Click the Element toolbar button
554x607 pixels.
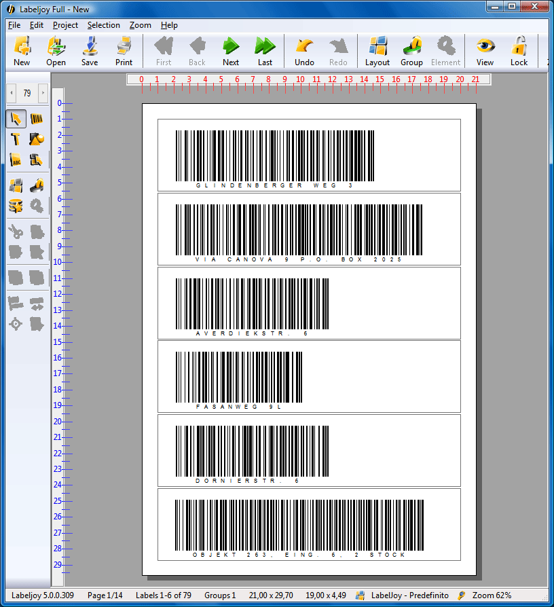click(x=446, y=51)
